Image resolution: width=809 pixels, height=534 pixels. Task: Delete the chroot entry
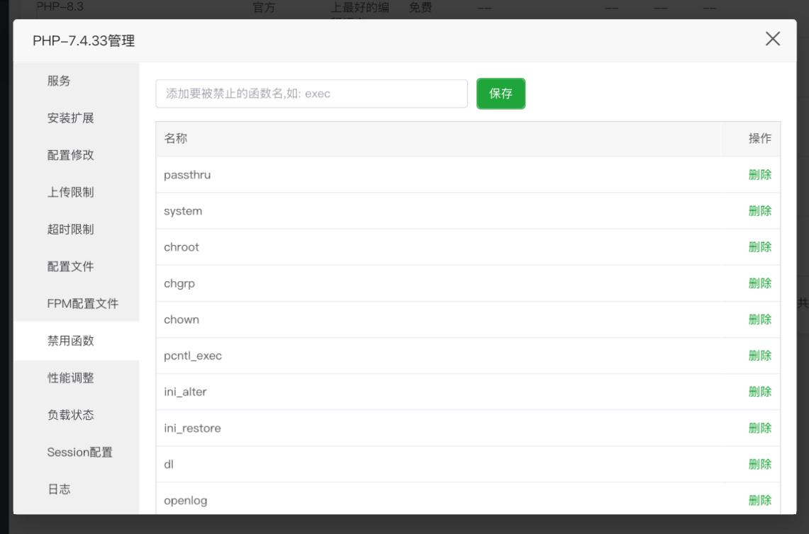(761, 246)
